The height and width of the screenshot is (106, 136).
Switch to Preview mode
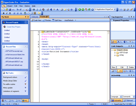tap(47, 20)
